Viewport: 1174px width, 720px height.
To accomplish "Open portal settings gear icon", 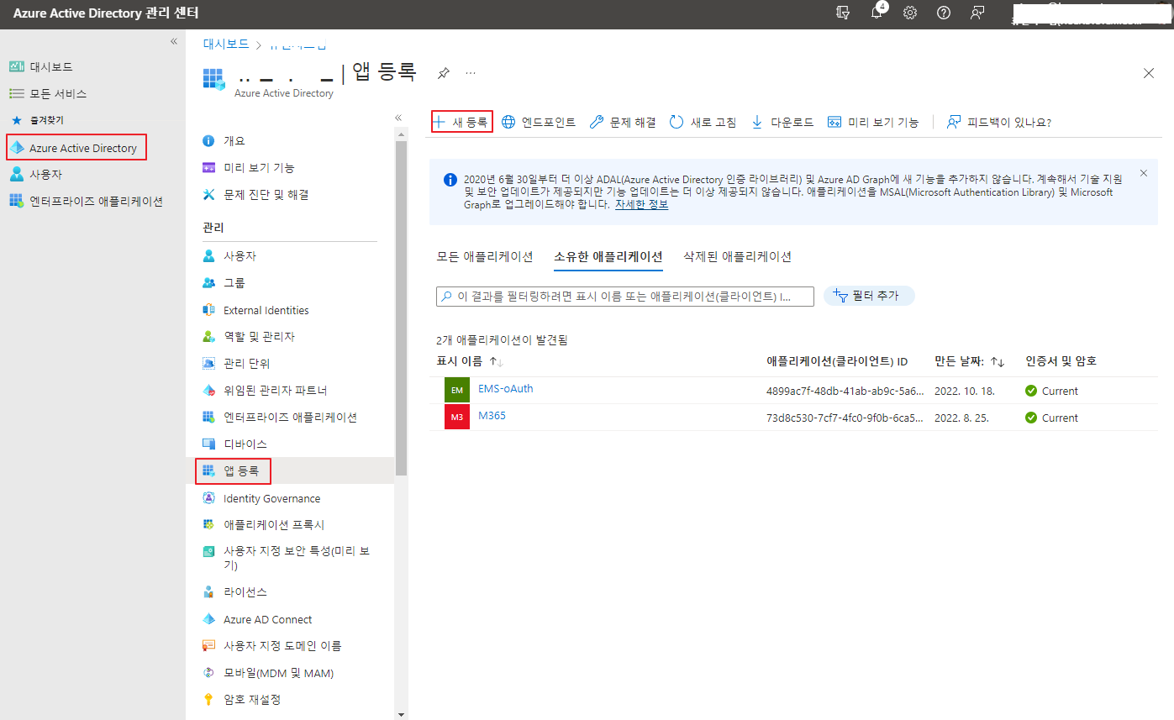I will 910,13.
